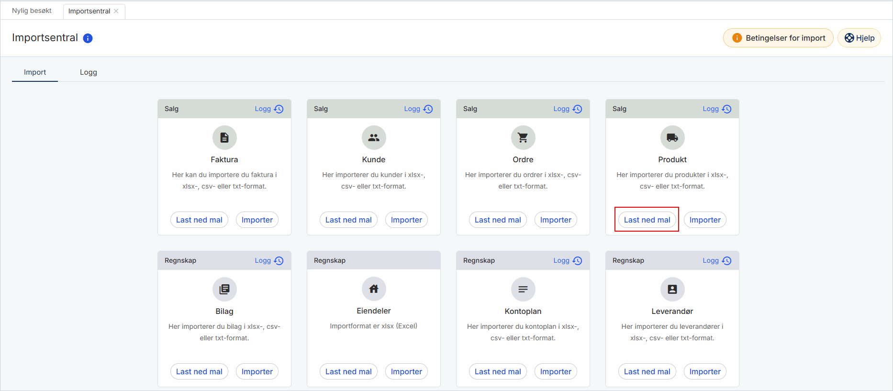
Task: Click the Produkt truck icon
Action: 672,138
